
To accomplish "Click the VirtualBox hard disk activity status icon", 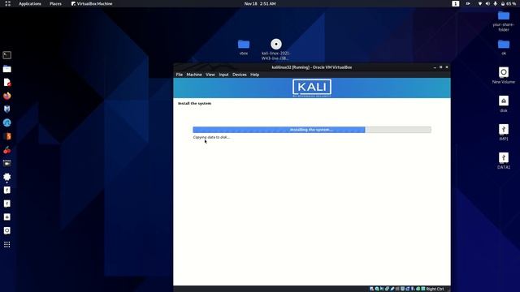I will [x=371, y=289].
